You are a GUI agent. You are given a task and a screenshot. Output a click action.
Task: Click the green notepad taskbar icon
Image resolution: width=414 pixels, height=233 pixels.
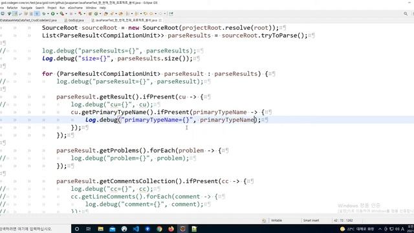point(194,228)
